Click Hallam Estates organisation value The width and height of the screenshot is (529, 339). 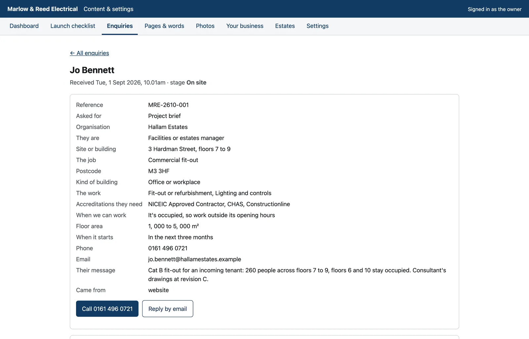click(168, 127)
